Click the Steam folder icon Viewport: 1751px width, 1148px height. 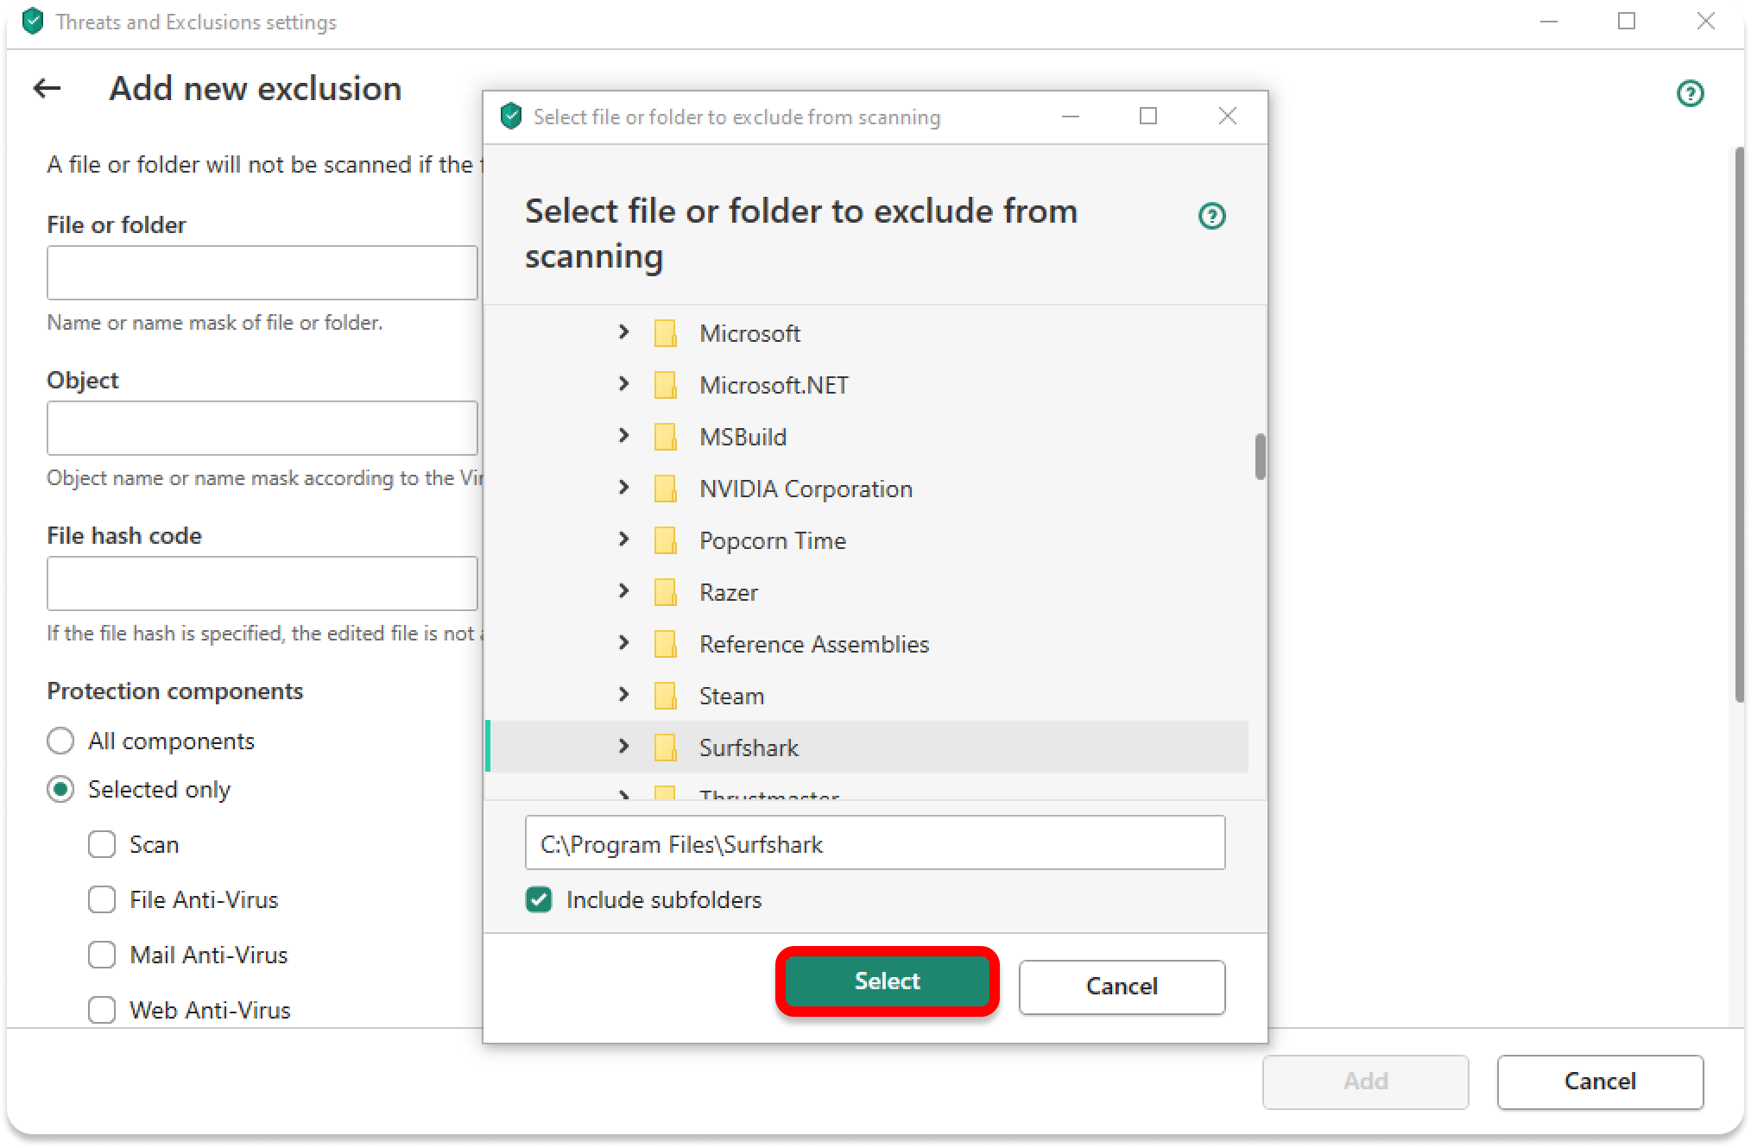pos(665,696)
